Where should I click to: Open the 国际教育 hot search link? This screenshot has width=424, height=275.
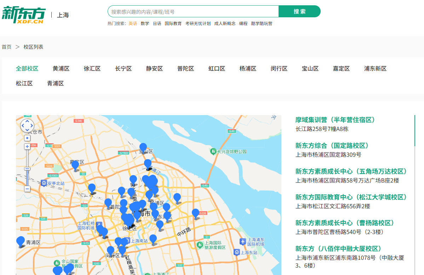click(x=173, y=23)
